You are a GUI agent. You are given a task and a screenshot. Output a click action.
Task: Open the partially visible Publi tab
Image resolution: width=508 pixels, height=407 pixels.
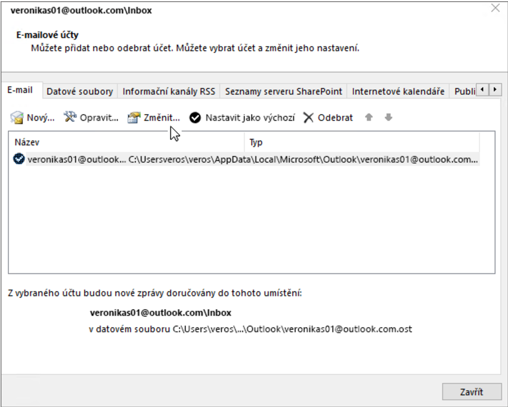pyautogui.click(x=464, y=91)
